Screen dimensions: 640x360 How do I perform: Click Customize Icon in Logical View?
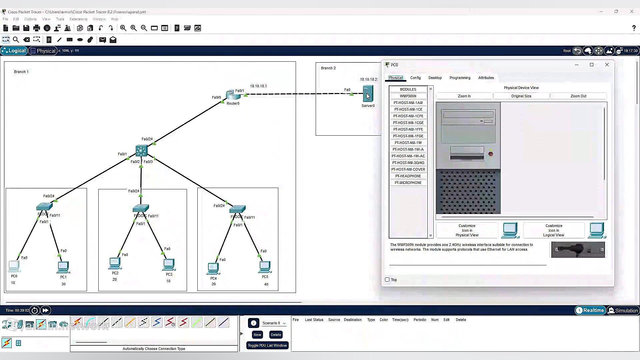tap(554, 230)
